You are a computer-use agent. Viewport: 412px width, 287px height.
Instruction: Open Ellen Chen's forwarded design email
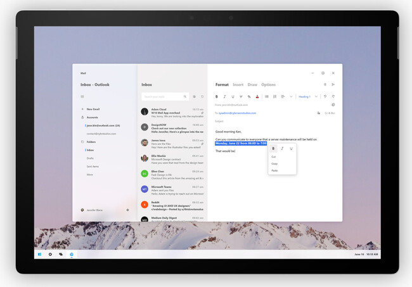point(172,175)
